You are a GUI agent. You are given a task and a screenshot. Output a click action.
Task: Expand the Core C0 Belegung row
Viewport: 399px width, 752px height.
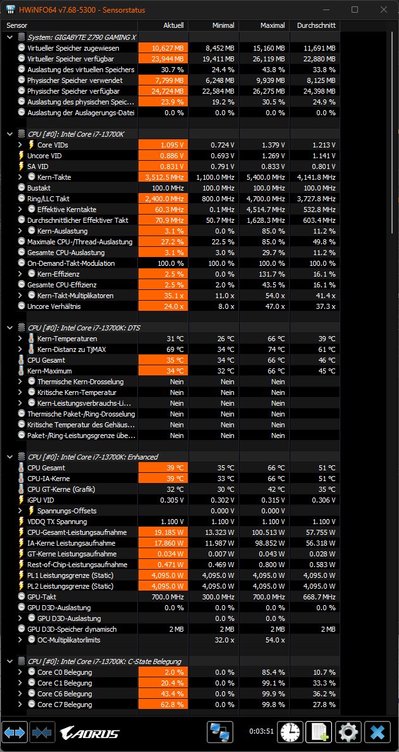tap(20, 672)
